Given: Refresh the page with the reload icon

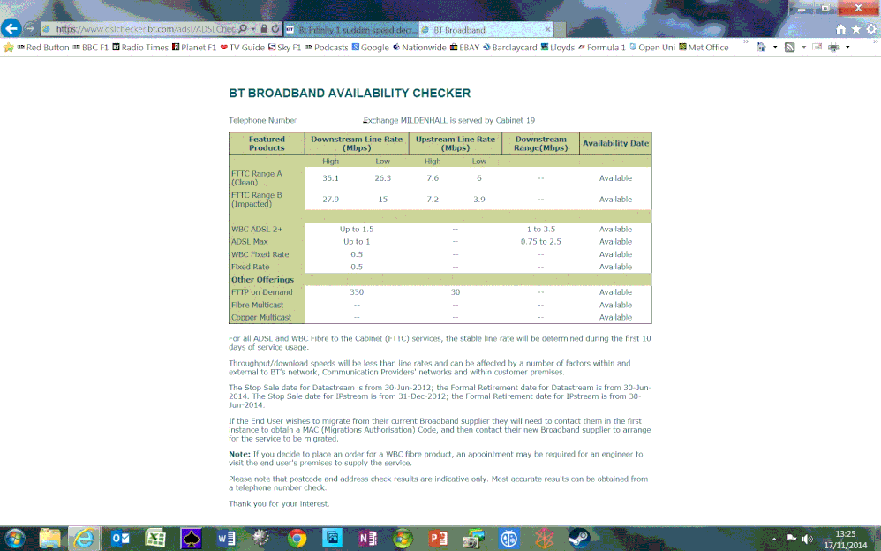Looking at the screenshot, I should [x=275, y=28].
